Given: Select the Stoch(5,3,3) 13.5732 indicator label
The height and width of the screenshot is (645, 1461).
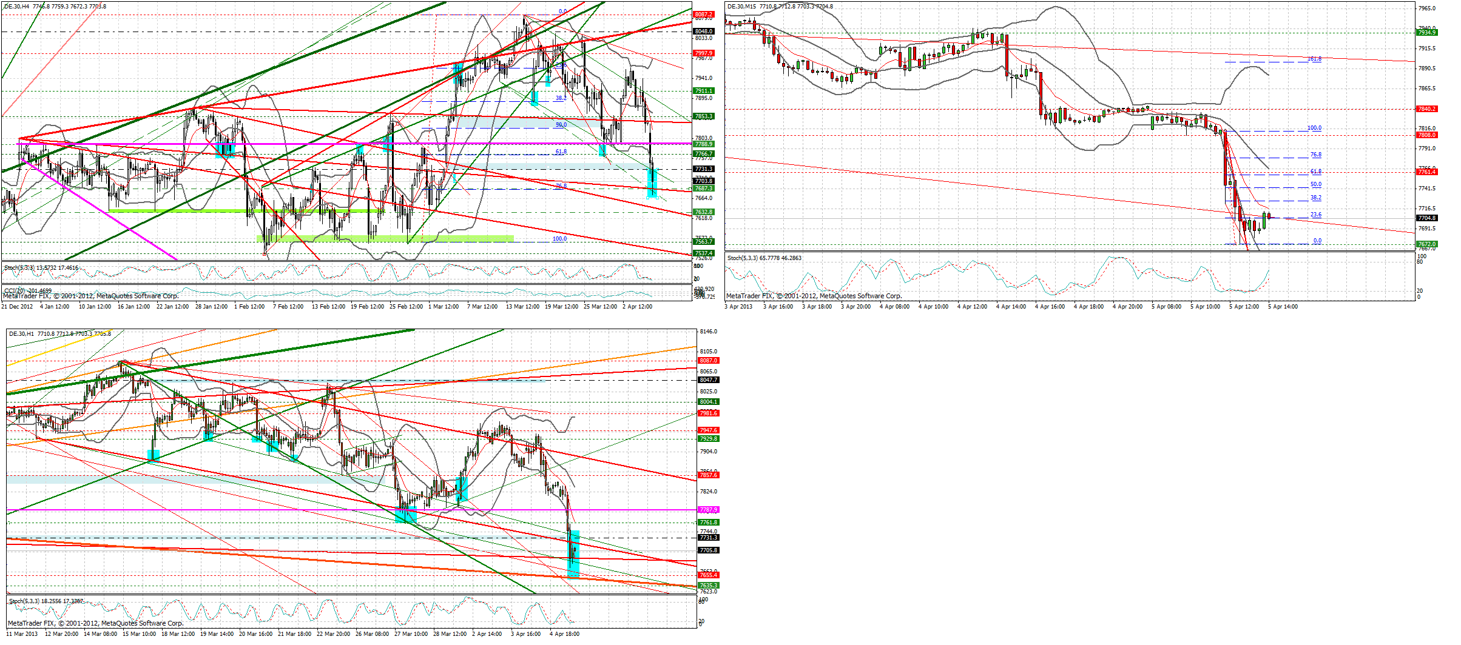Looking at the screenshot, I should (41, 267).
